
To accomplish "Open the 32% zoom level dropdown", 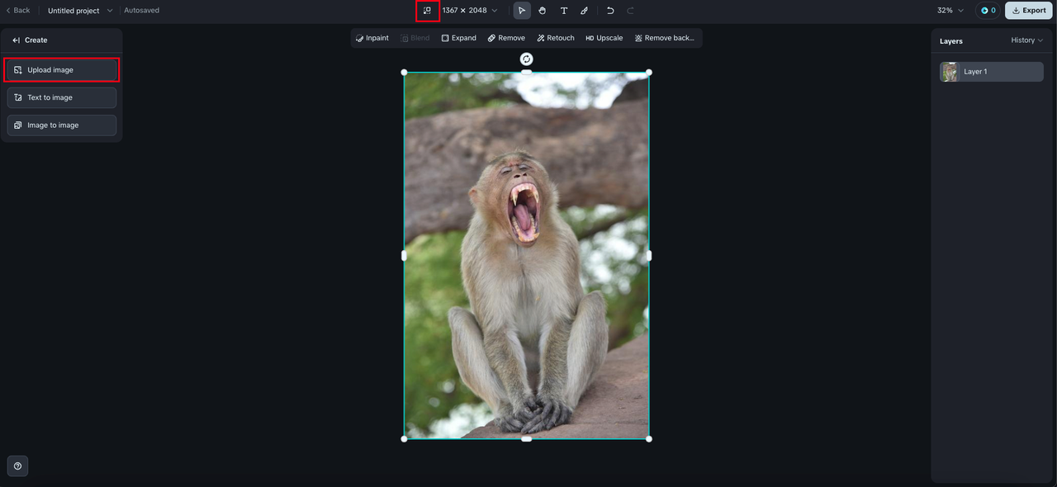I will [x=950, y=11].
